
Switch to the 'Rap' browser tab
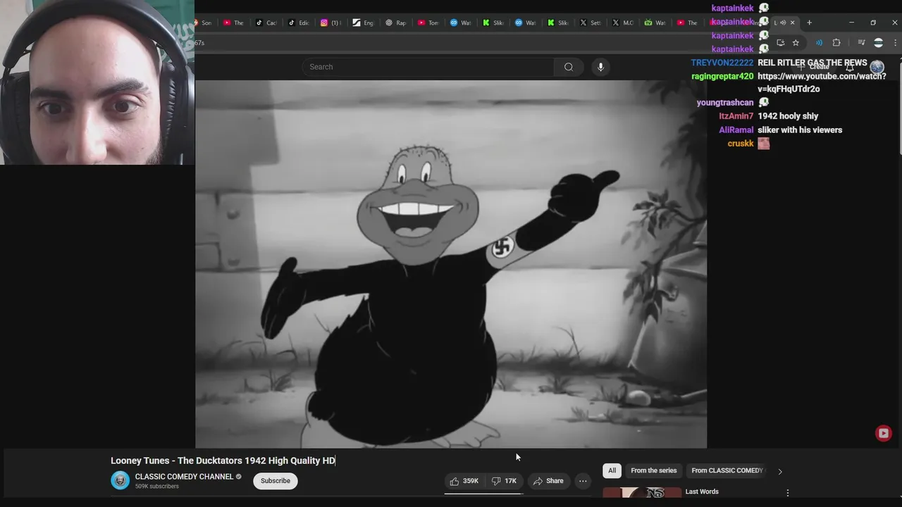pos(395,23)
